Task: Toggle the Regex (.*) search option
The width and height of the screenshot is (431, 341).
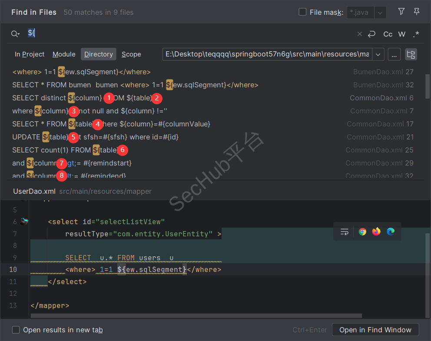Action: pos(416,34)
